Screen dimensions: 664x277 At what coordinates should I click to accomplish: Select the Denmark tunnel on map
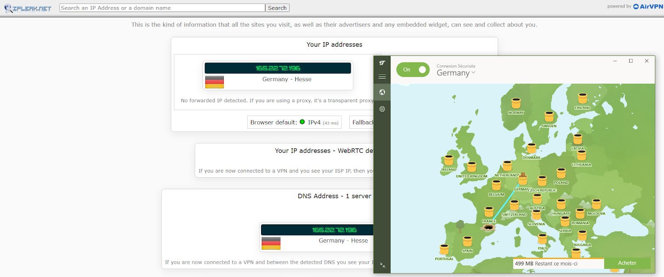532,149
